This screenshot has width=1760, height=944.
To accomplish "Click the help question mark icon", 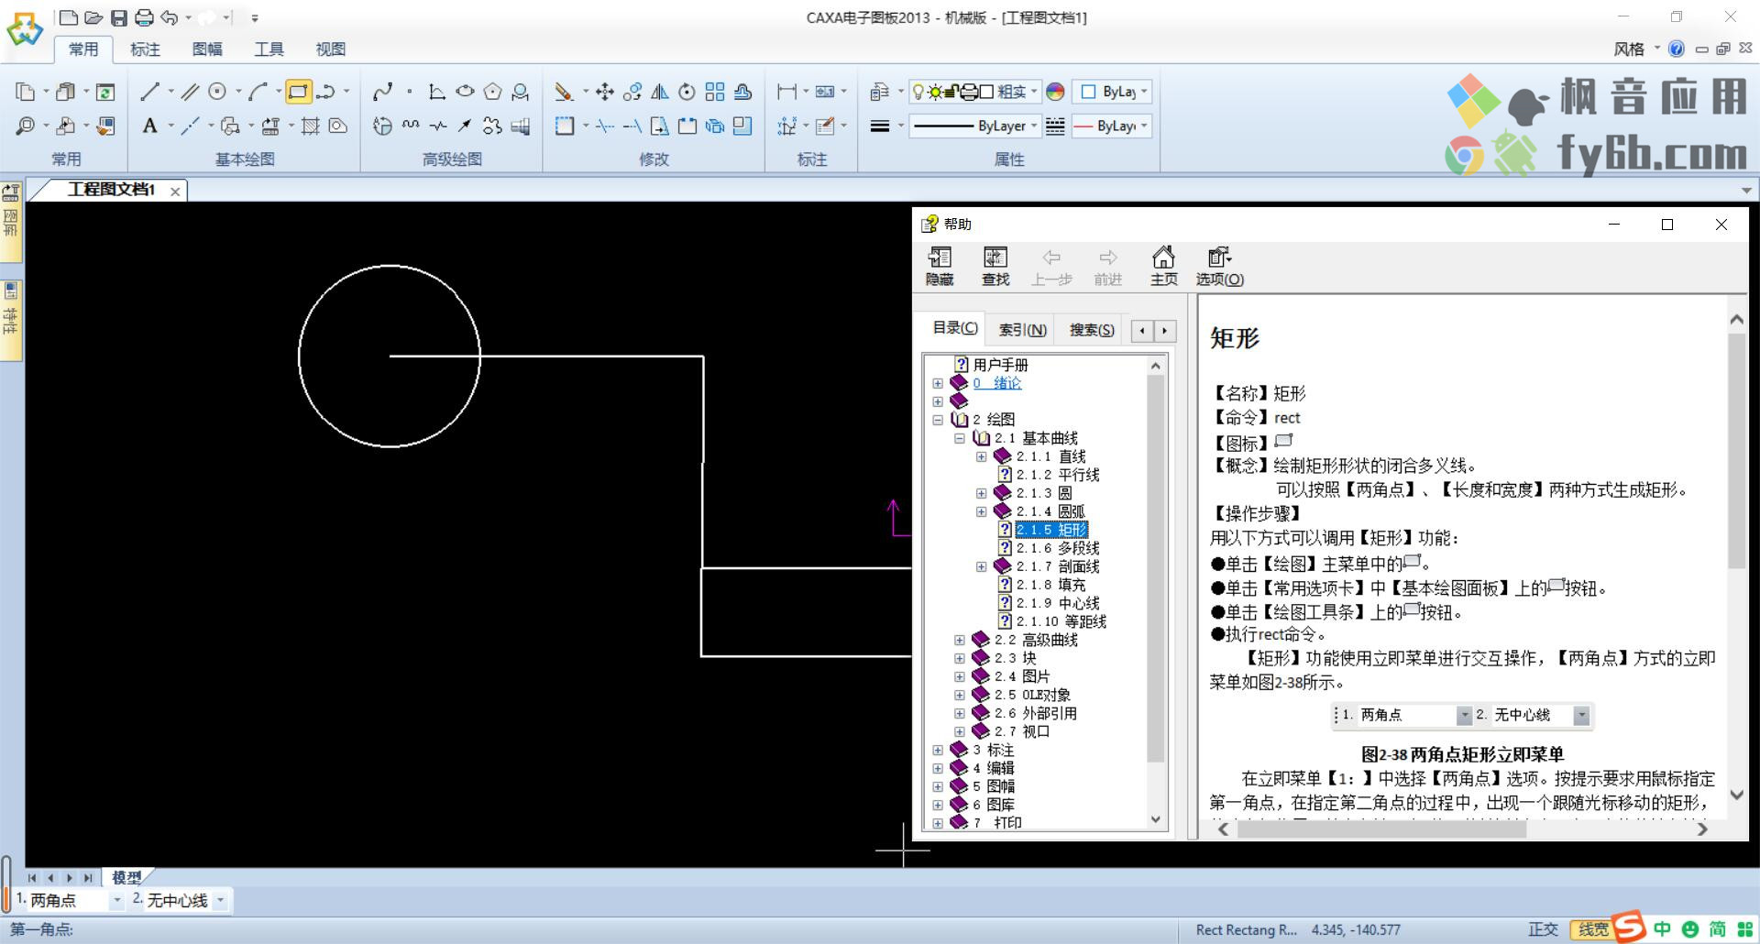I will tap(1677, 49).
